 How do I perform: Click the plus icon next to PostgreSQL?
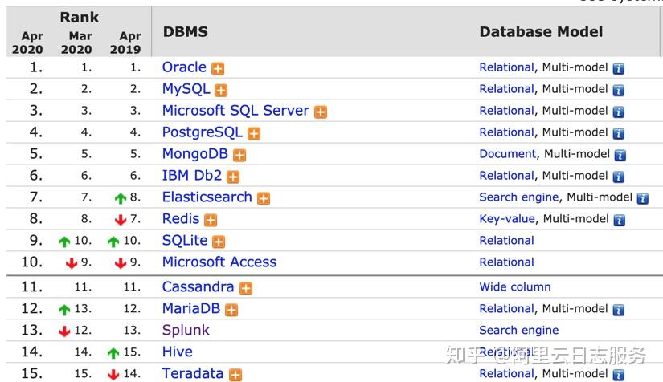[x=254, y=134]
